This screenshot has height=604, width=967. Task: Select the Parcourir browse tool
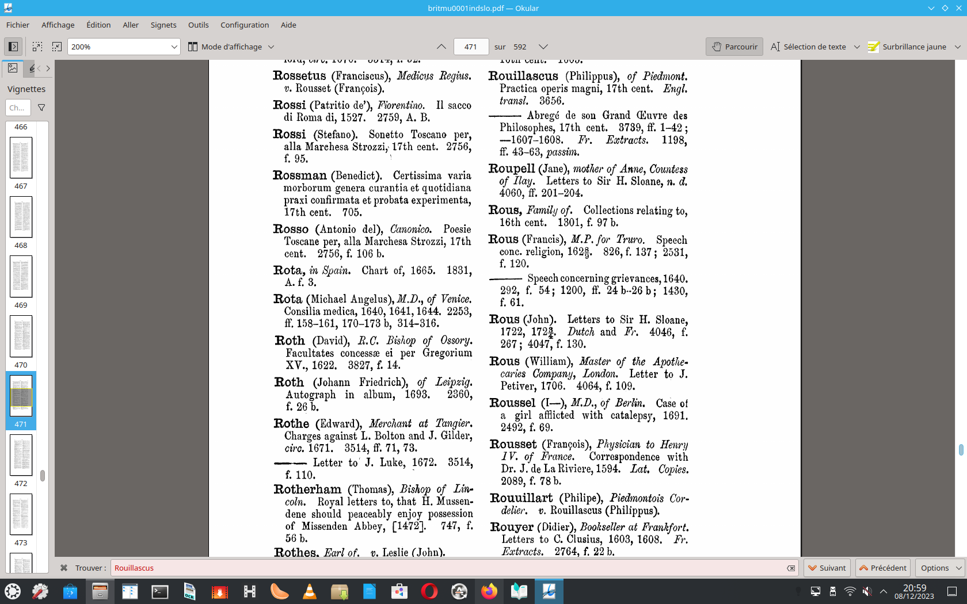(734, 47)
